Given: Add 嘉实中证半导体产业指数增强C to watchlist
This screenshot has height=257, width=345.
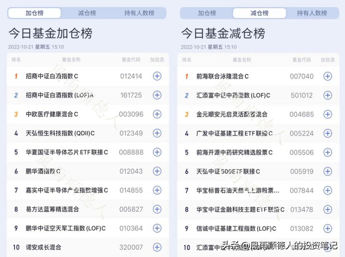Looking at the screenshot, I should pos(157,190).
